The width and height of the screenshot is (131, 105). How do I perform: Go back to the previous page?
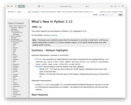[27, 6]
